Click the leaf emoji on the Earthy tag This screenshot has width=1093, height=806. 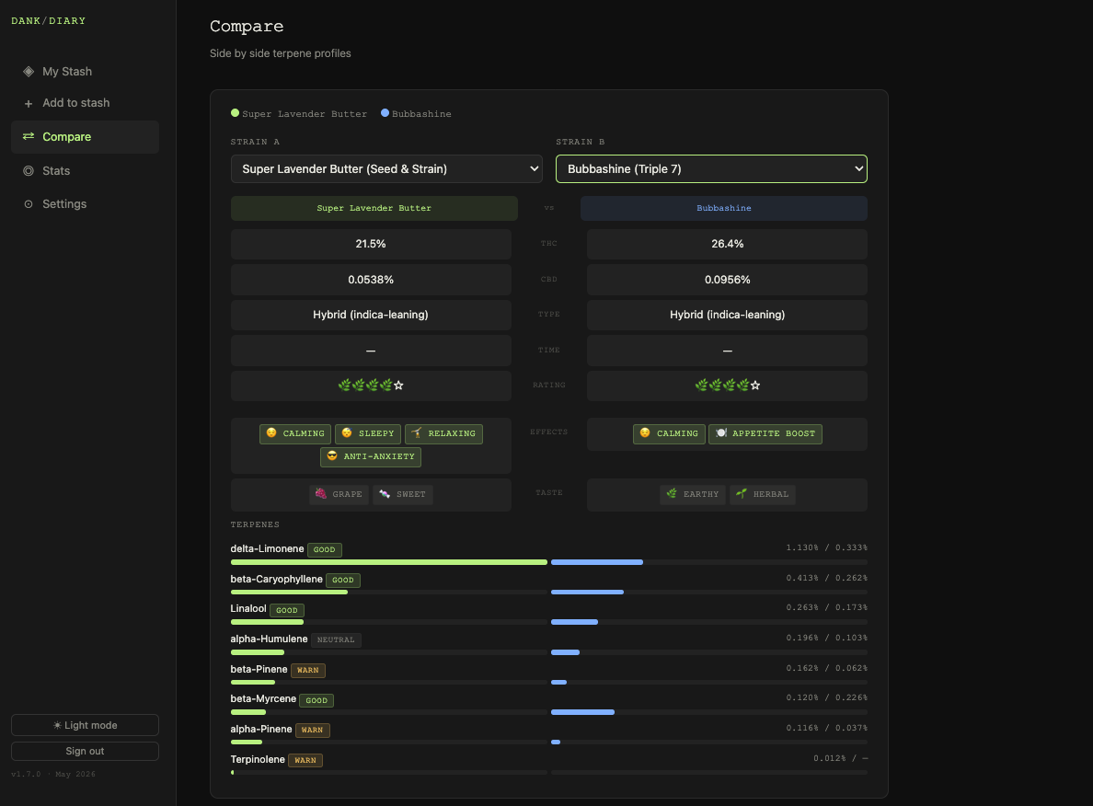672,494
